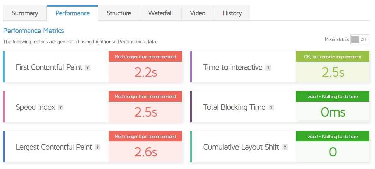Show Total Blocking Time help tooltip icon

tap(271, 107)
